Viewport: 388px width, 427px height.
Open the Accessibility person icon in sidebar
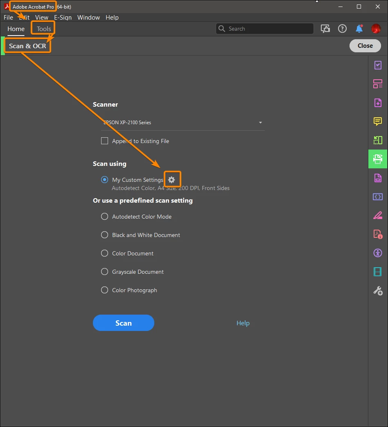pos(378,253)
